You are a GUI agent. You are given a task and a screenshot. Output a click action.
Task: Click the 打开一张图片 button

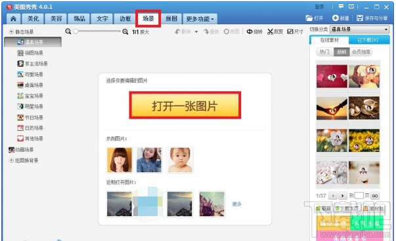[x=185, y=105]
